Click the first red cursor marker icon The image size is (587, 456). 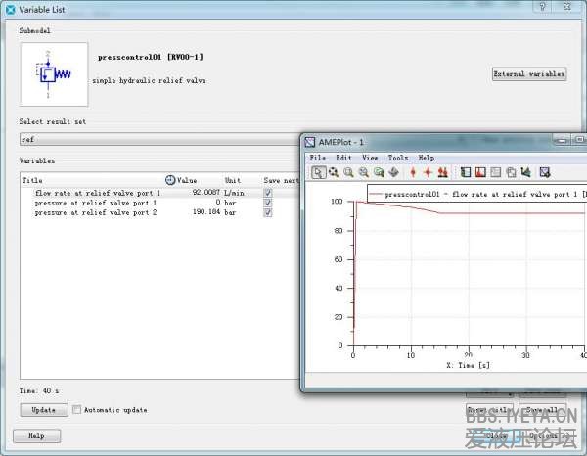(x=413, y=172)
